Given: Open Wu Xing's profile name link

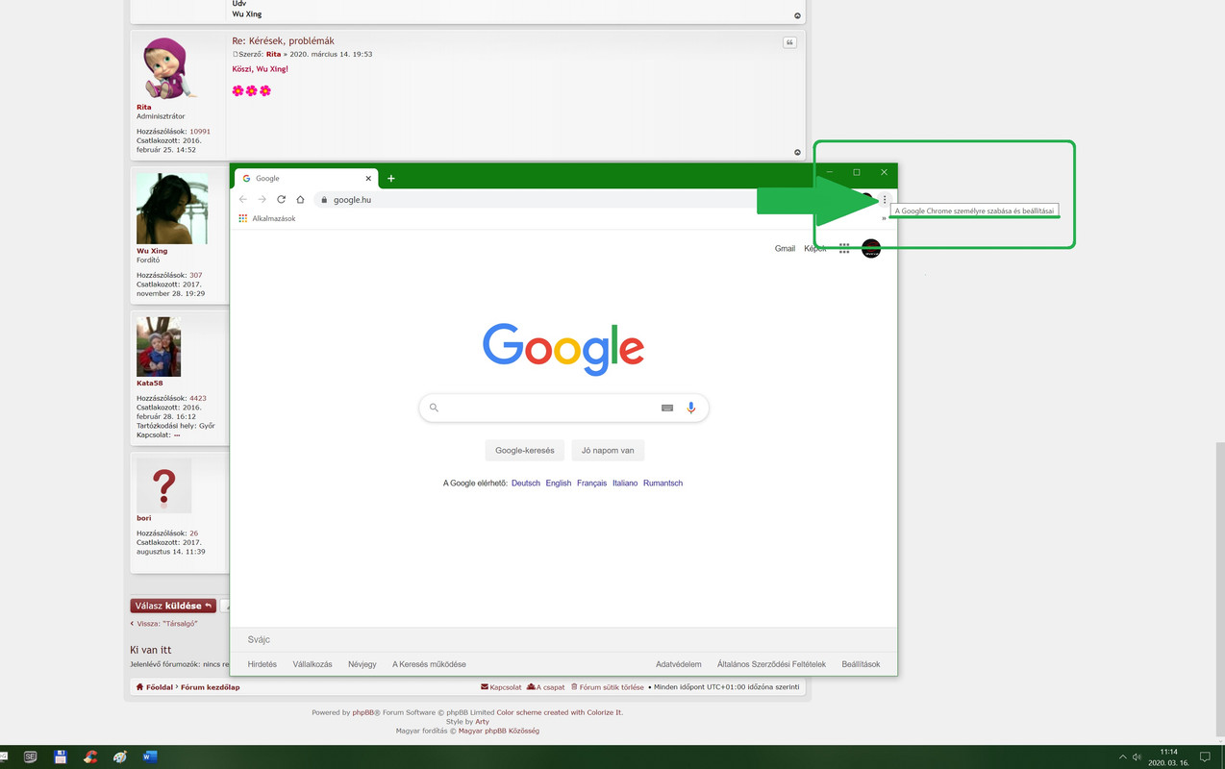Looking at the screenshot, I should (152, 251).
